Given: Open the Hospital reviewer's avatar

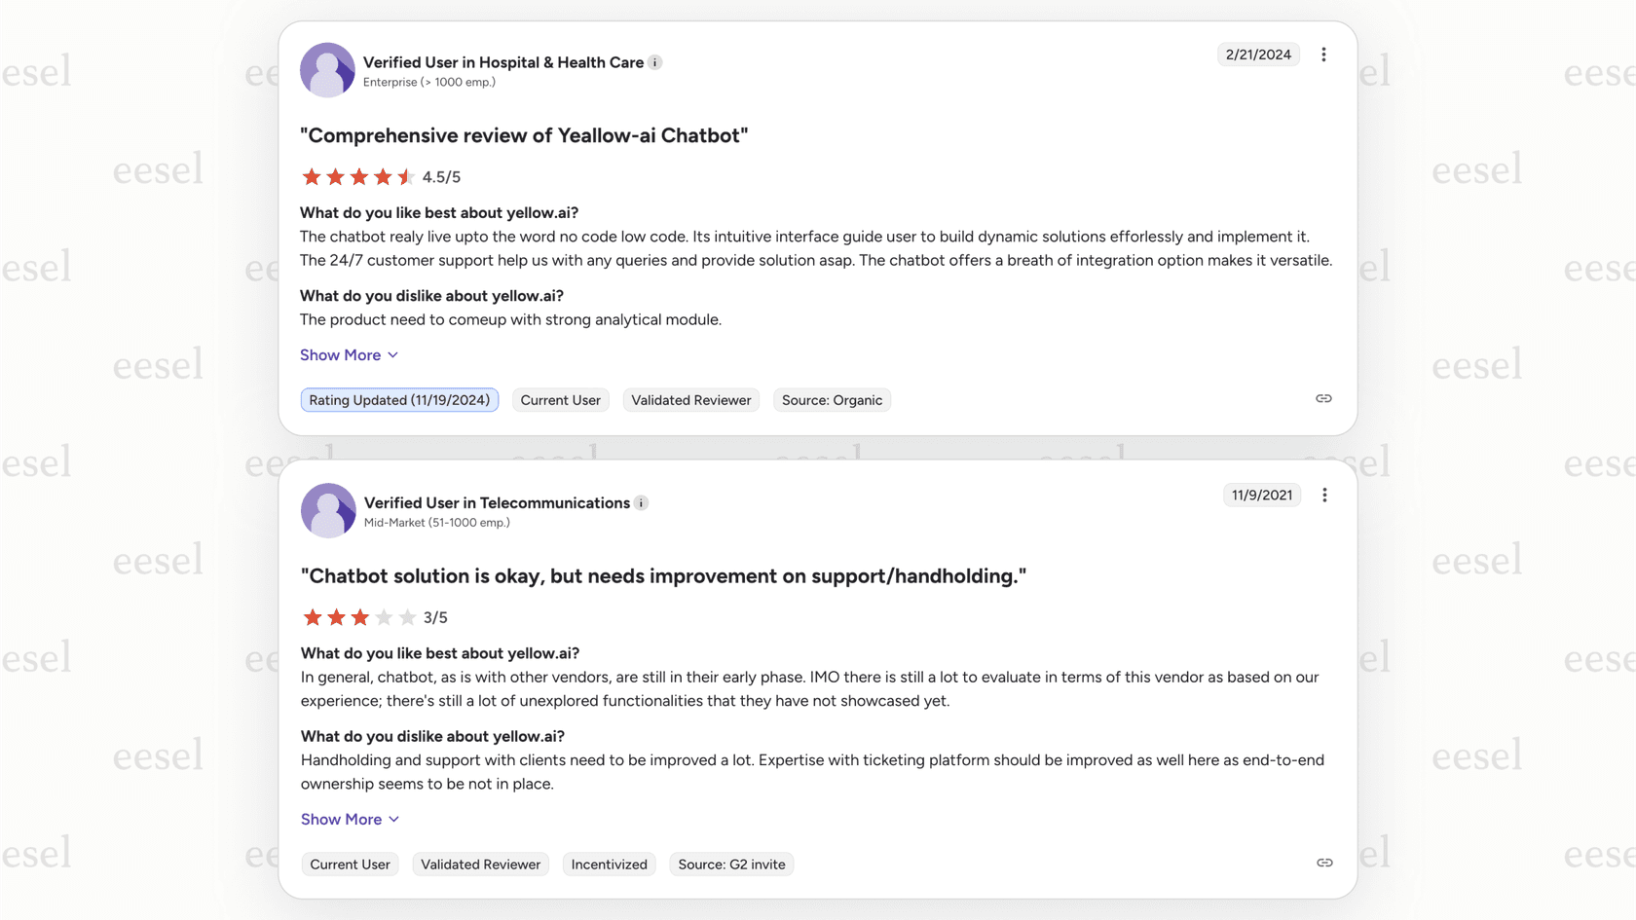Looking at the screenshot, I should 327,70.
